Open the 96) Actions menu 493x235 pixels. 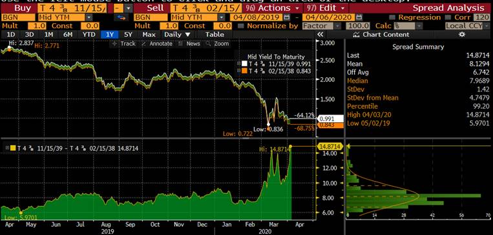[272, 8]
